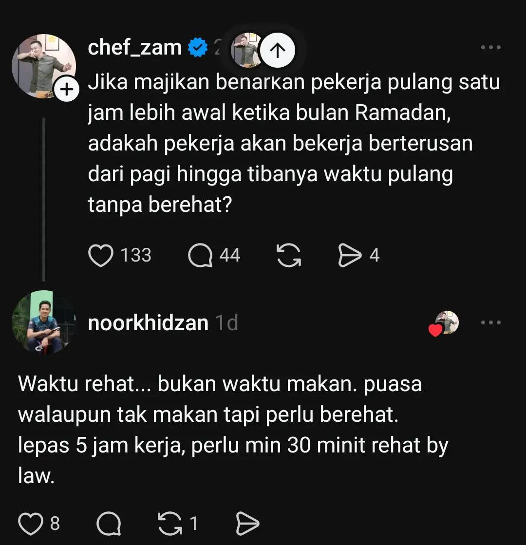Repost chef_zam's Ramadan question
This screenshot has width=526, height=545.
click(x=288, y=255)
